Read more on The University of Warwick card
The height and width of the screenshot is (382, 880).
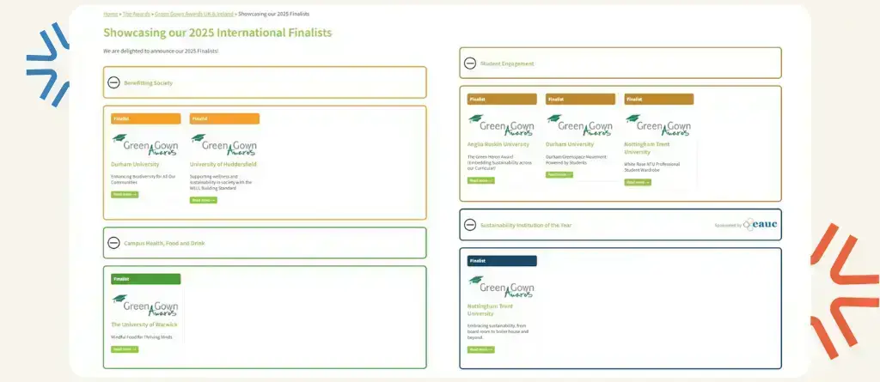pos(125,349)
